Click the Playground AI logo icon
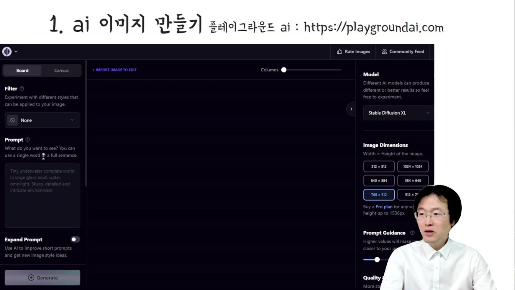Screen dimensions: 515x290 (7, 51)
